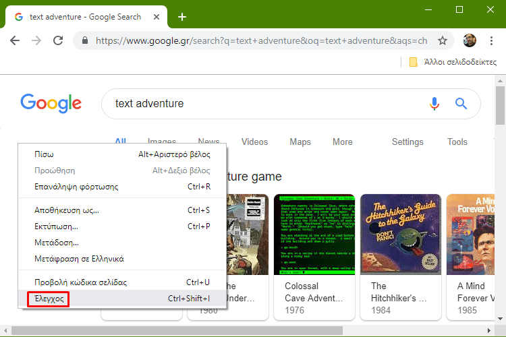Viewport: 506px width, 337px height.
Task: Reload the page with the refresh icon
Action: point(58,40)
